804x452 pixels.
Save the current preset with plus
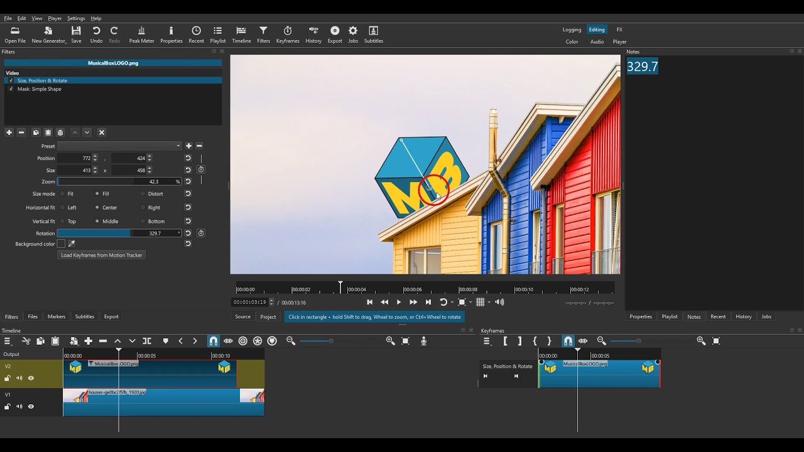188,146
